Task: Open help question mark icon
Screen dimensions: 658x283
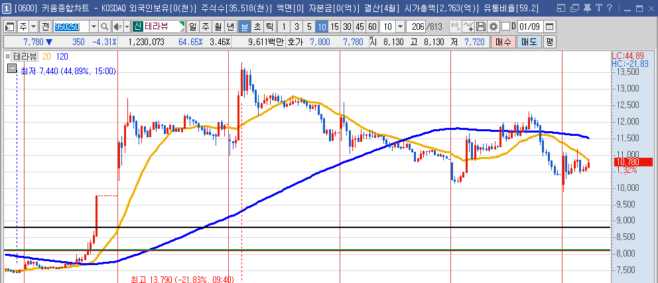Action: click(x=608, y=8)
